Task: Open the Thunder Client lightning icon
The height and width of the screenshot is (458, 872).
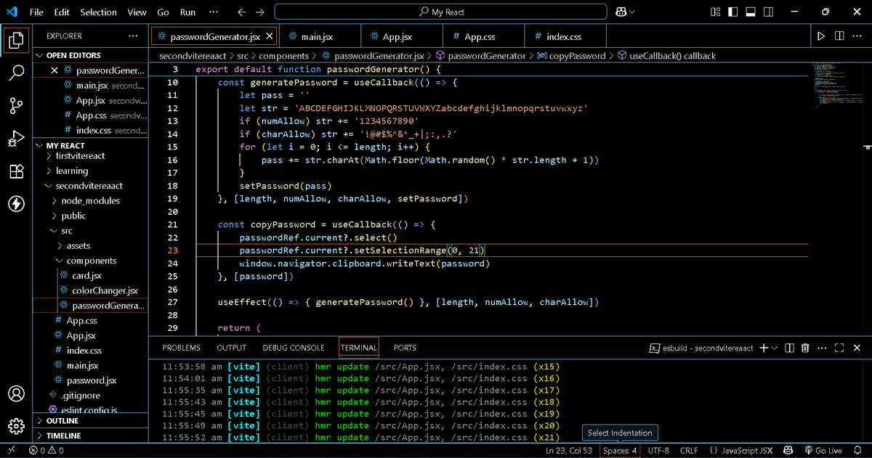Action: pos(16,204)
